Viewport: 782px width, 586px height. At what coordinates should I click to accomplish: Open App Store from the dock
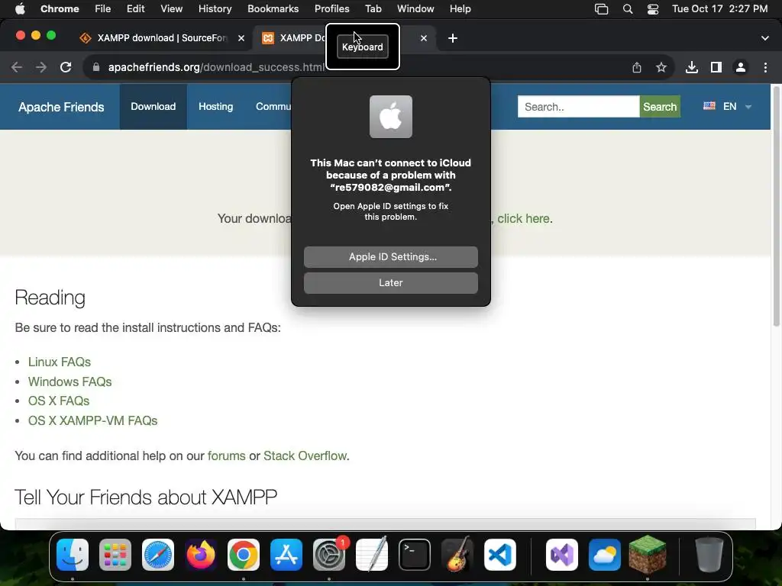pyautogui.click(x=286, y=555)
